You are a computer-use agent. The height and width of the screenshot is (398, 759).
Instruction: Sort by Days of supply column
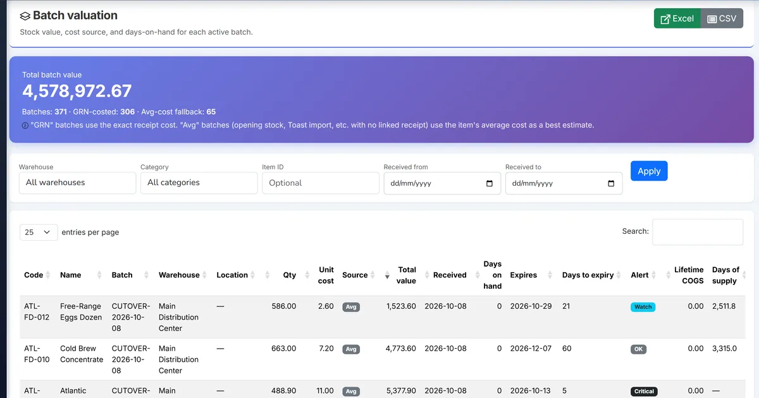pyautogui.click(x=727, y=275)
